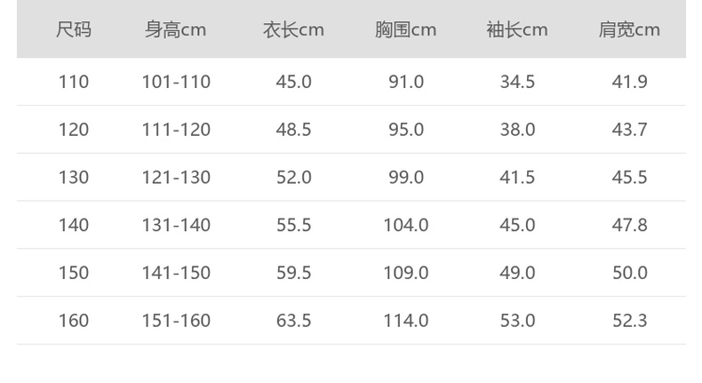Click the 胸围cm column header
702x383 pixels.
405,30
